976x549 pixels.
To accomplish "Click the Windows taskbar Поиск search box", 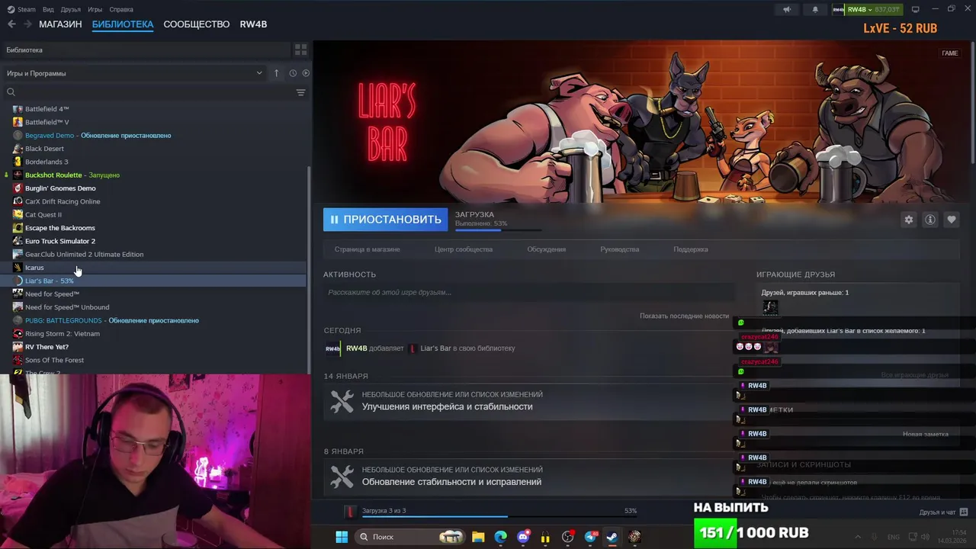I will (411, 537).
